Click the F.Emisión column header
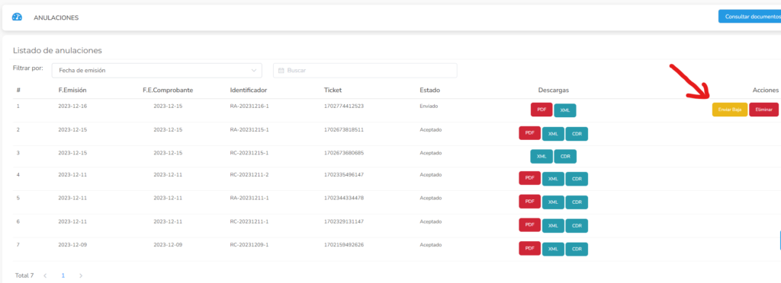 coord(72,91)
